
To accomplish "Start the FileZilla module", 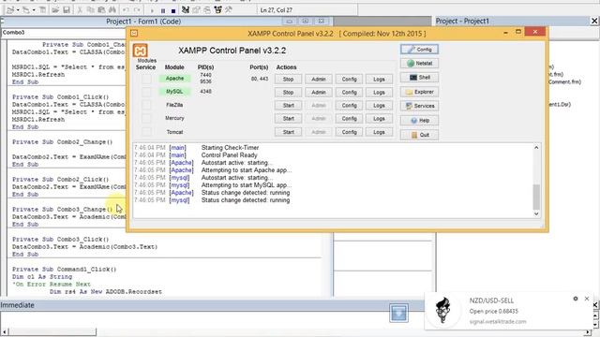I will [x=288, y=106].
